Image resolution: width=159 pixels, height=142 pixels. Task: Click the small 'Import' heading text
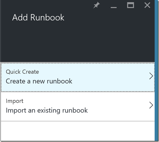(x=15, y=101)
